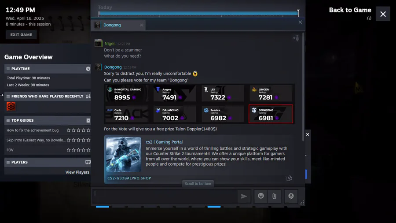Attach a file using the paperclip icon

pyautogui.click(x=274, y=196)
